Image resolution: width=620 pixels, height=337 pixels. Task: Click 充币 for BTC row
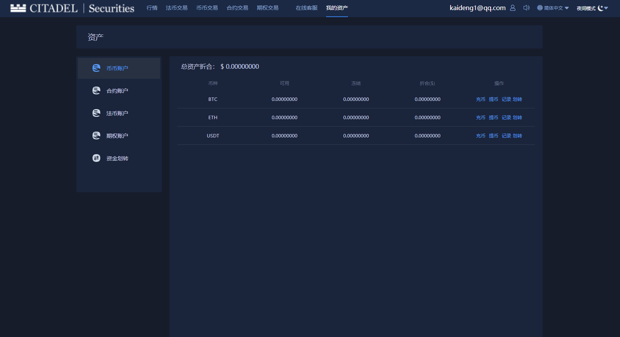[481, 99]
